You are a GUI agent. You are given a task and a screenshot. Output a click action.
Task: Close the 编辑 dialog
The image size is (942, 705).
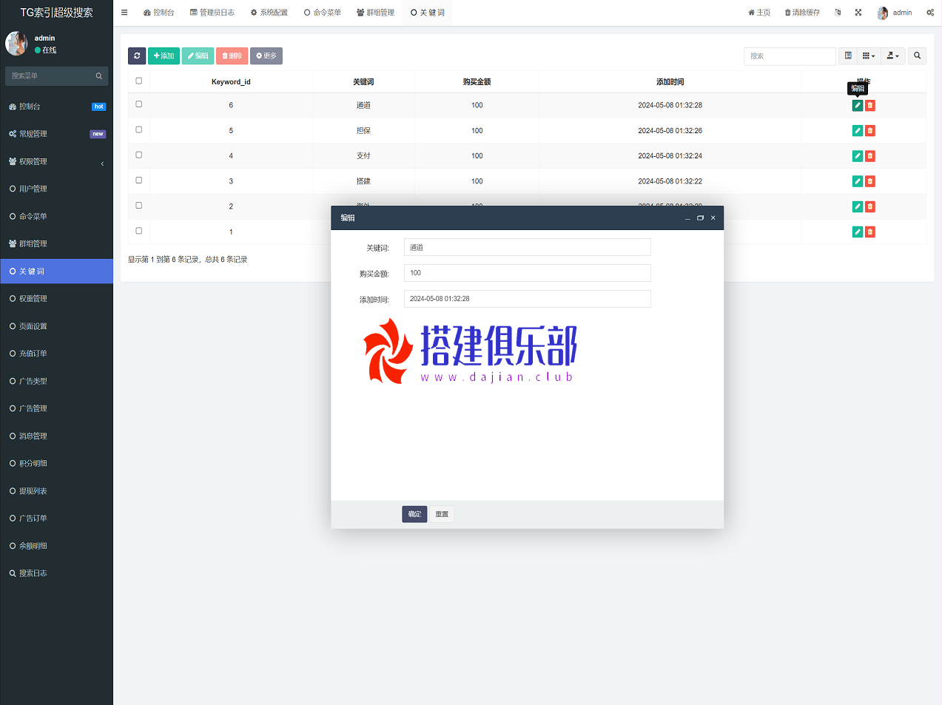pos(713,218)
